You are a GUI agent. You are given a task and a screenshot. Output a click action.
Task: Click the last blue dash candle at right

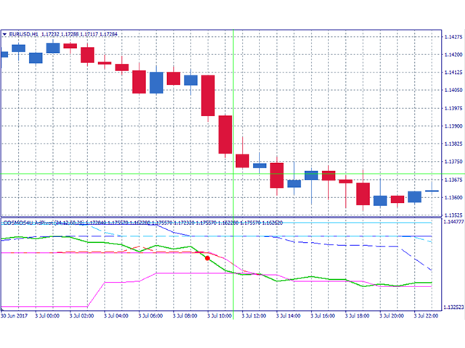432,191
